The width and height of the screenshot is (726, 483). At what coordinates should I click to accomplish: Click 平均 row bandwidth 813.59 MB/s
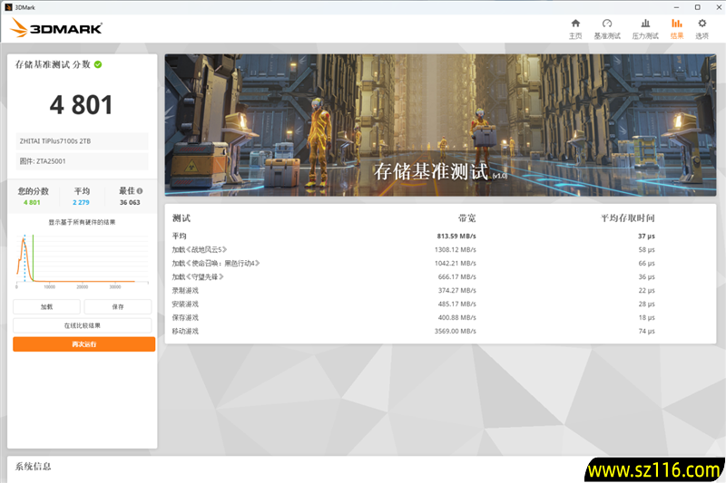tap(456, 237)
